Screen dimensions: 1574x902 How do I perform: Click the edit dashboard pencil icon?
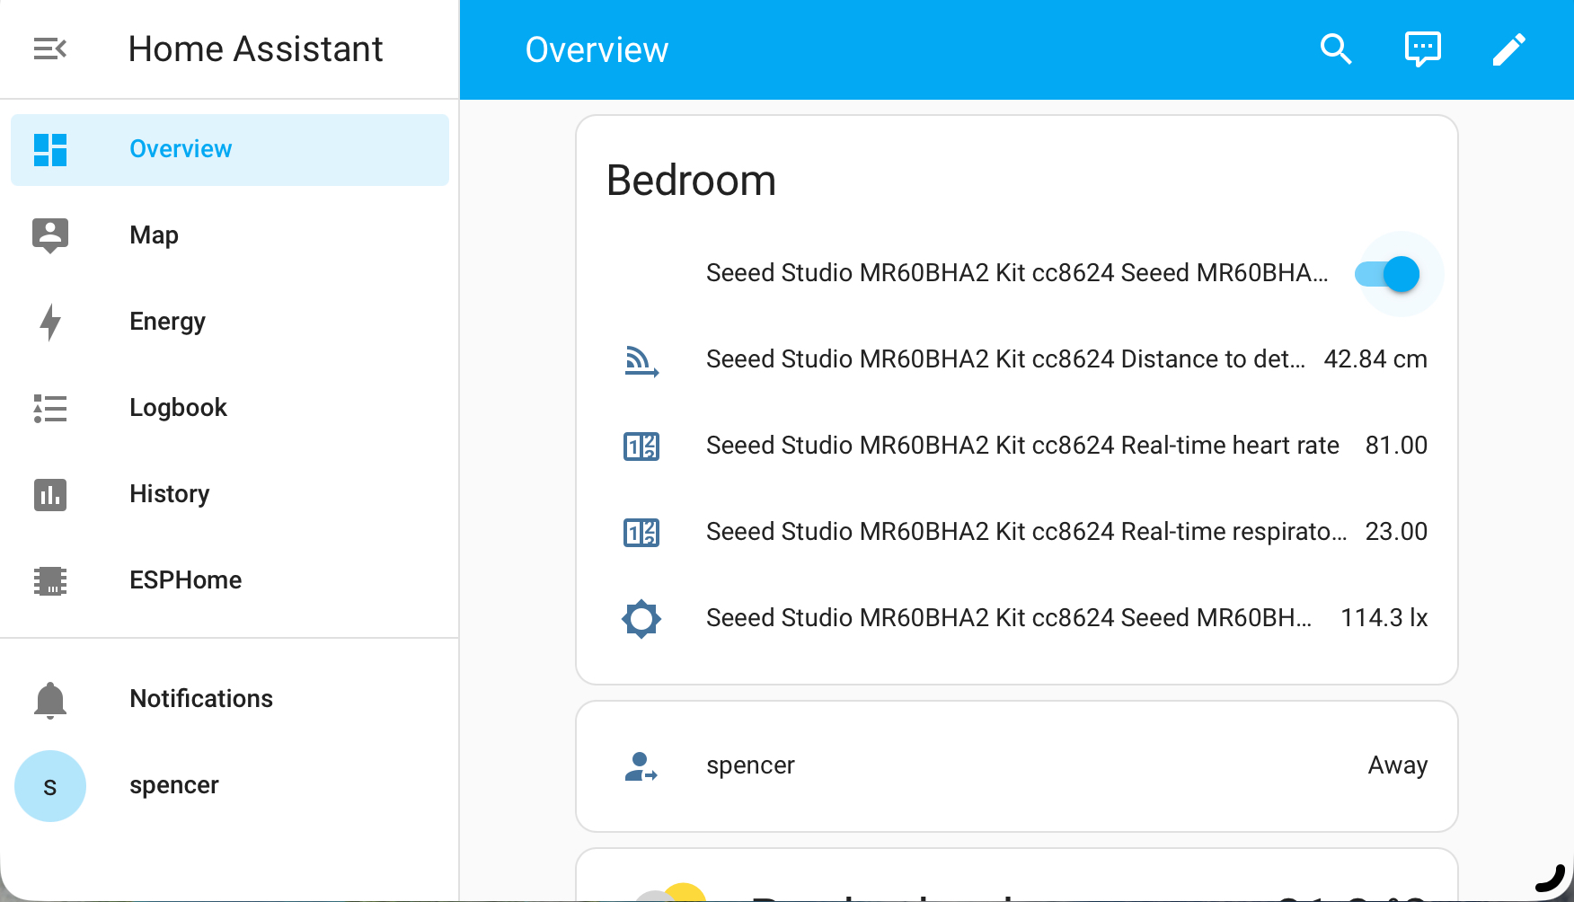click(x=1508, y=49)
